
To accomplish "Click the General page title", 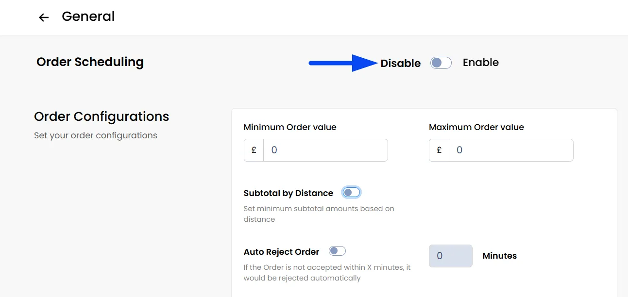I will (x=88, y=16).
